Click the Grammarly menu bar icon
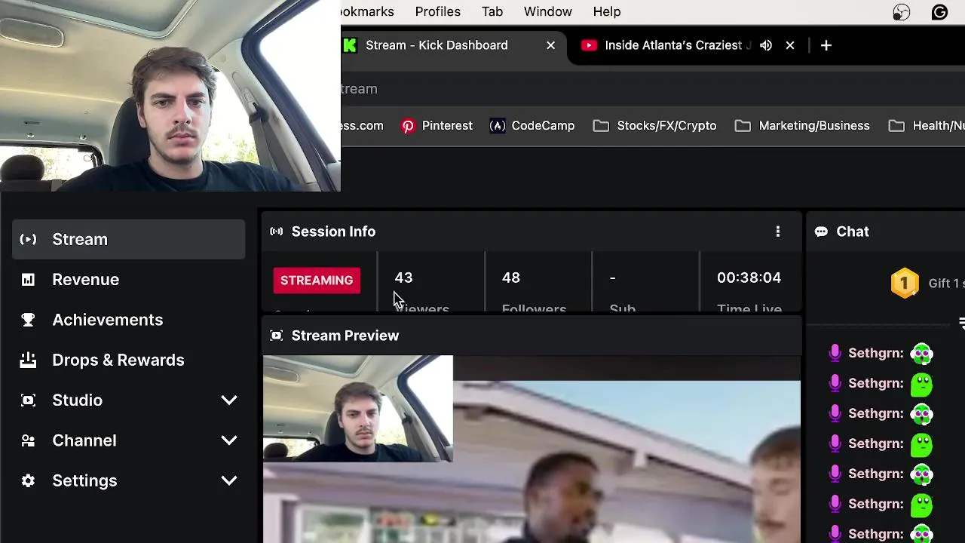This screenshot has width=965, height=543. tap(939, 12)
